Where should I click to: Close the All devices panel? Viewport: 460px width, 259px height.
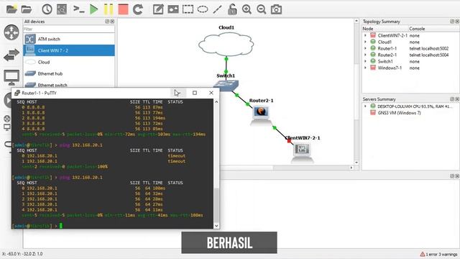(112, 22)
